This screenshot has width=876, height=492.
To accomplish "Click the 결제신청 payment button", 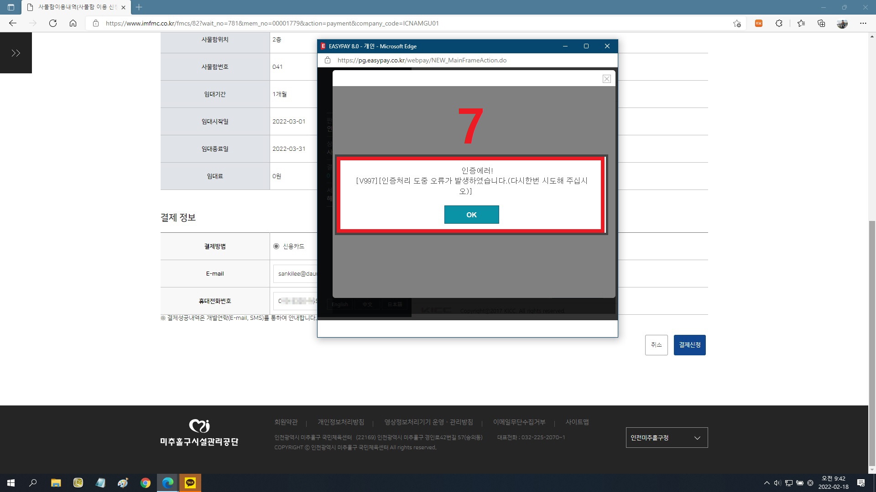I will pos(689,345).
